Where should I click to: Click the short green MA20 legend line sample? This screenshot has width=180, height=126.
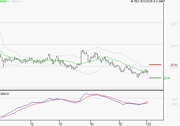pyautogui.click(x=8, y=2)
